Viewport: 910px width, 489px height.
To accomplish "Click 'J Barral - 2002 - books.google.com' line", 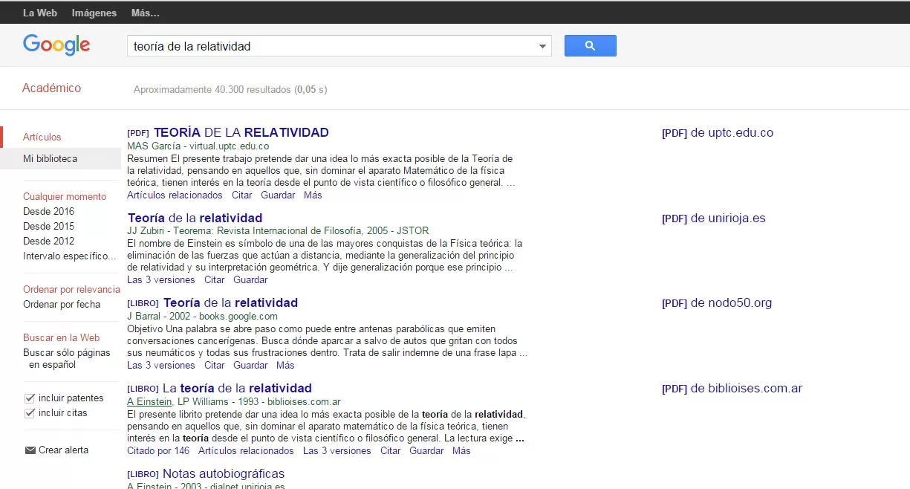I will coord(202,317).
